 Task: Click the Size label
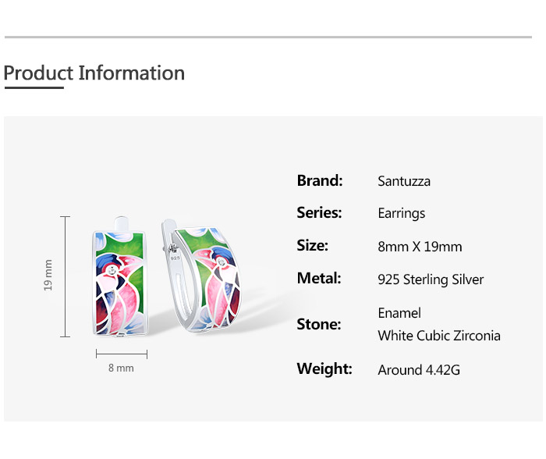tap(312, 246)
